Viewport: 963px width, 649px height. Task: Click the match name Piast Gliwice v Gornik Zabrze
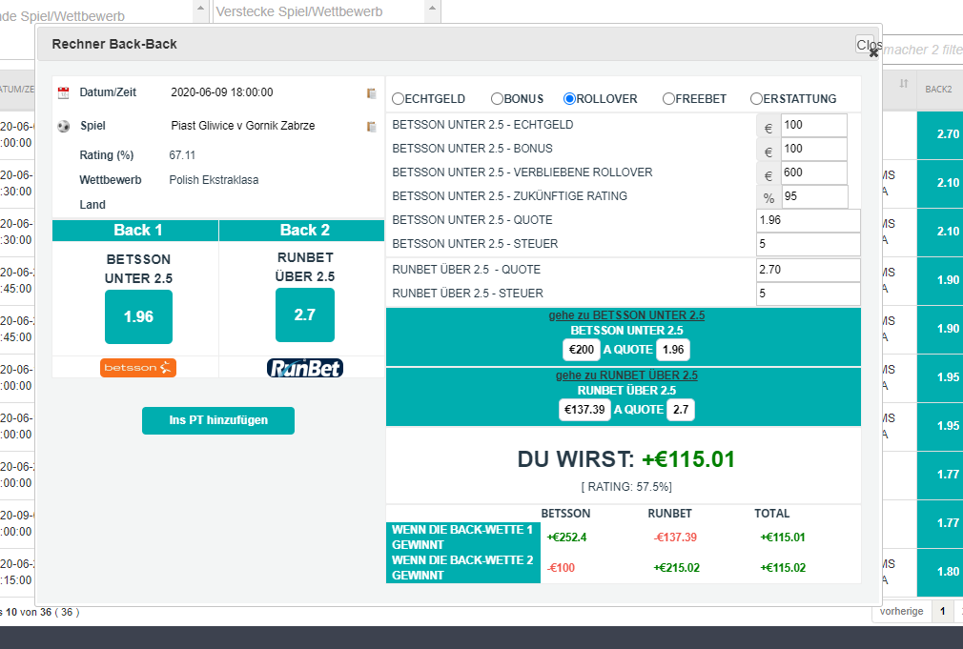point(242,126)
